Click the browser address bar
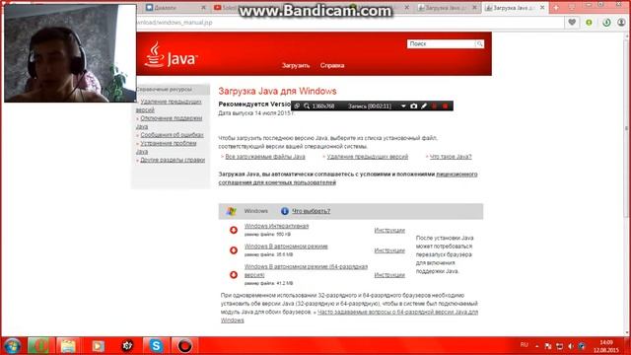The height and width of the screenshot is (355, 631). 349,23
